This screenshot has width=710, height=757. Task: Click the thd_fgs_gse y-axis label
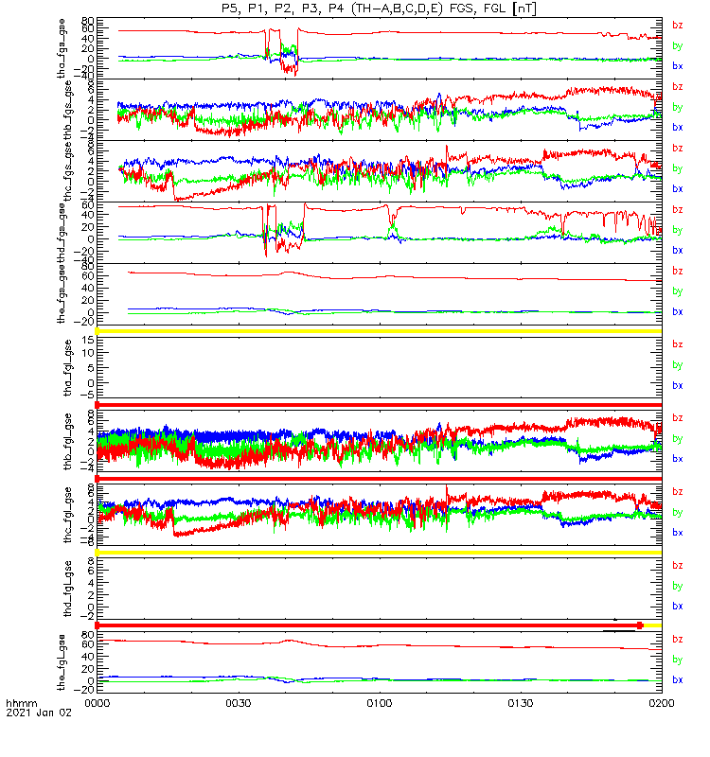62,233
